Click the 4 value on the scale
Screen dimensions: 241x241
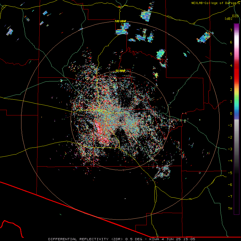[231, 66]
